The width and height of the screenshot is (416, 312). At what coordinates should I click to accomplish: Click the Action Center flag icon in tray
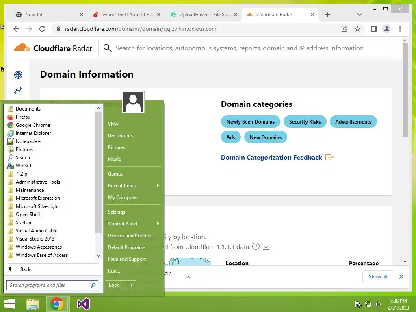point(358,304)
